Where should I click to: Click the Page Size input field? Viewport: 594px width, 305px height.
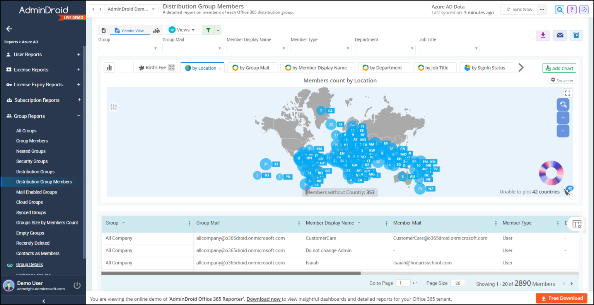pos(458,283)
